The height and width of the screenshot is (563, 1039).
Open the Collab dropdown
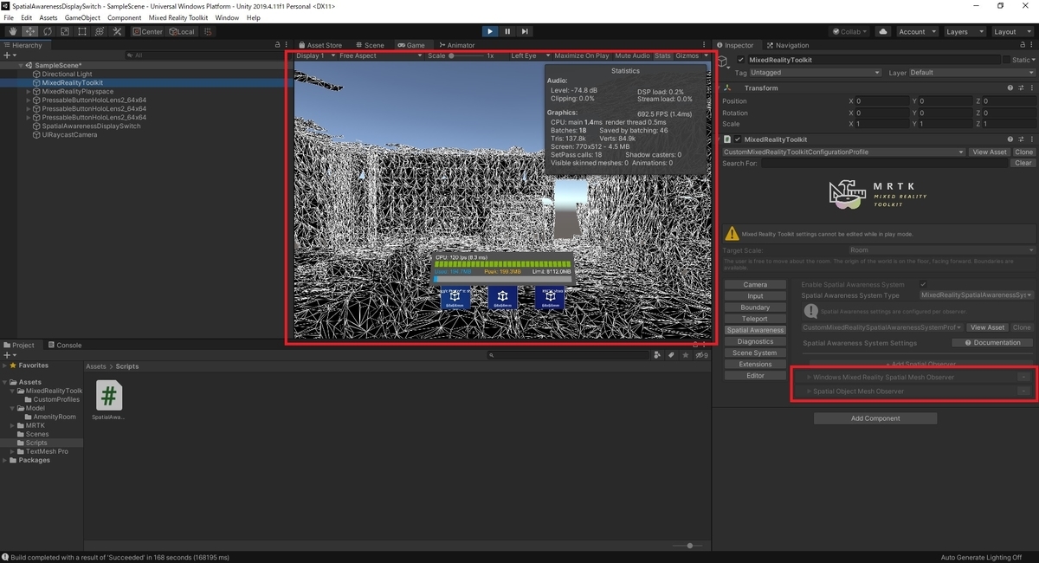849,31
